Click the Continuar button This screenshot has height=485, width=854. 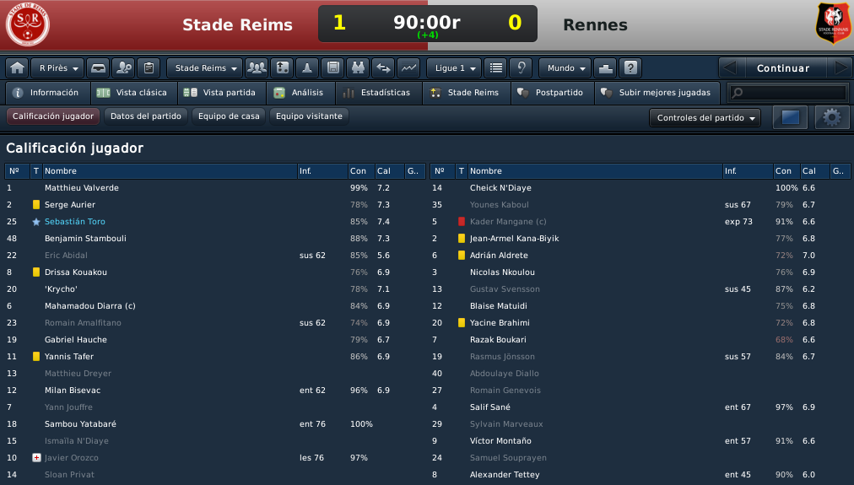(x=782, y=68)
